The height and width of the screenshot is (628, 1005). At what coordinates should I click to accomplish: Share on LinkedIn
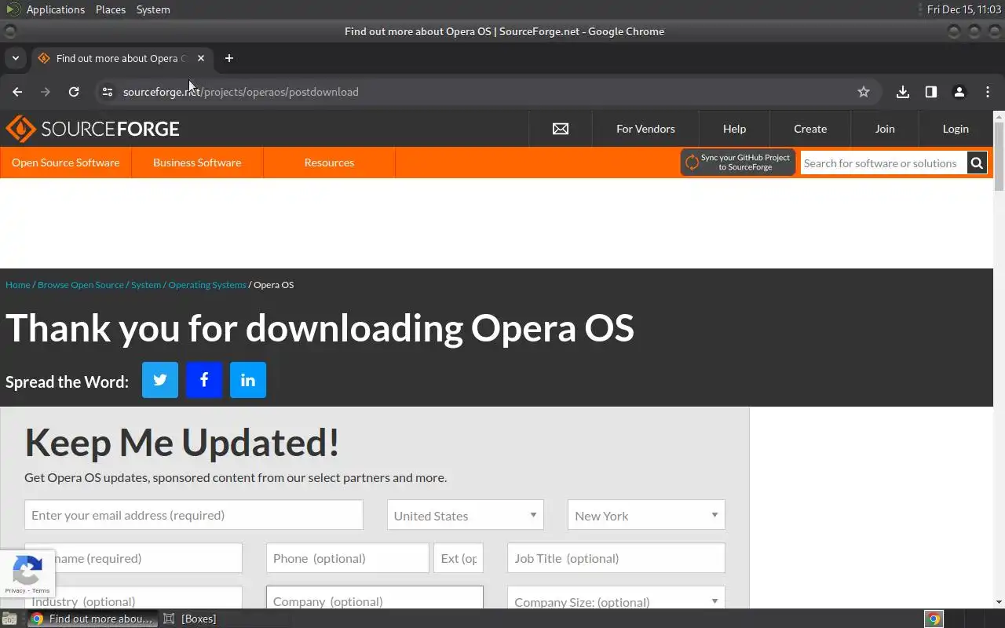point(248,380)
